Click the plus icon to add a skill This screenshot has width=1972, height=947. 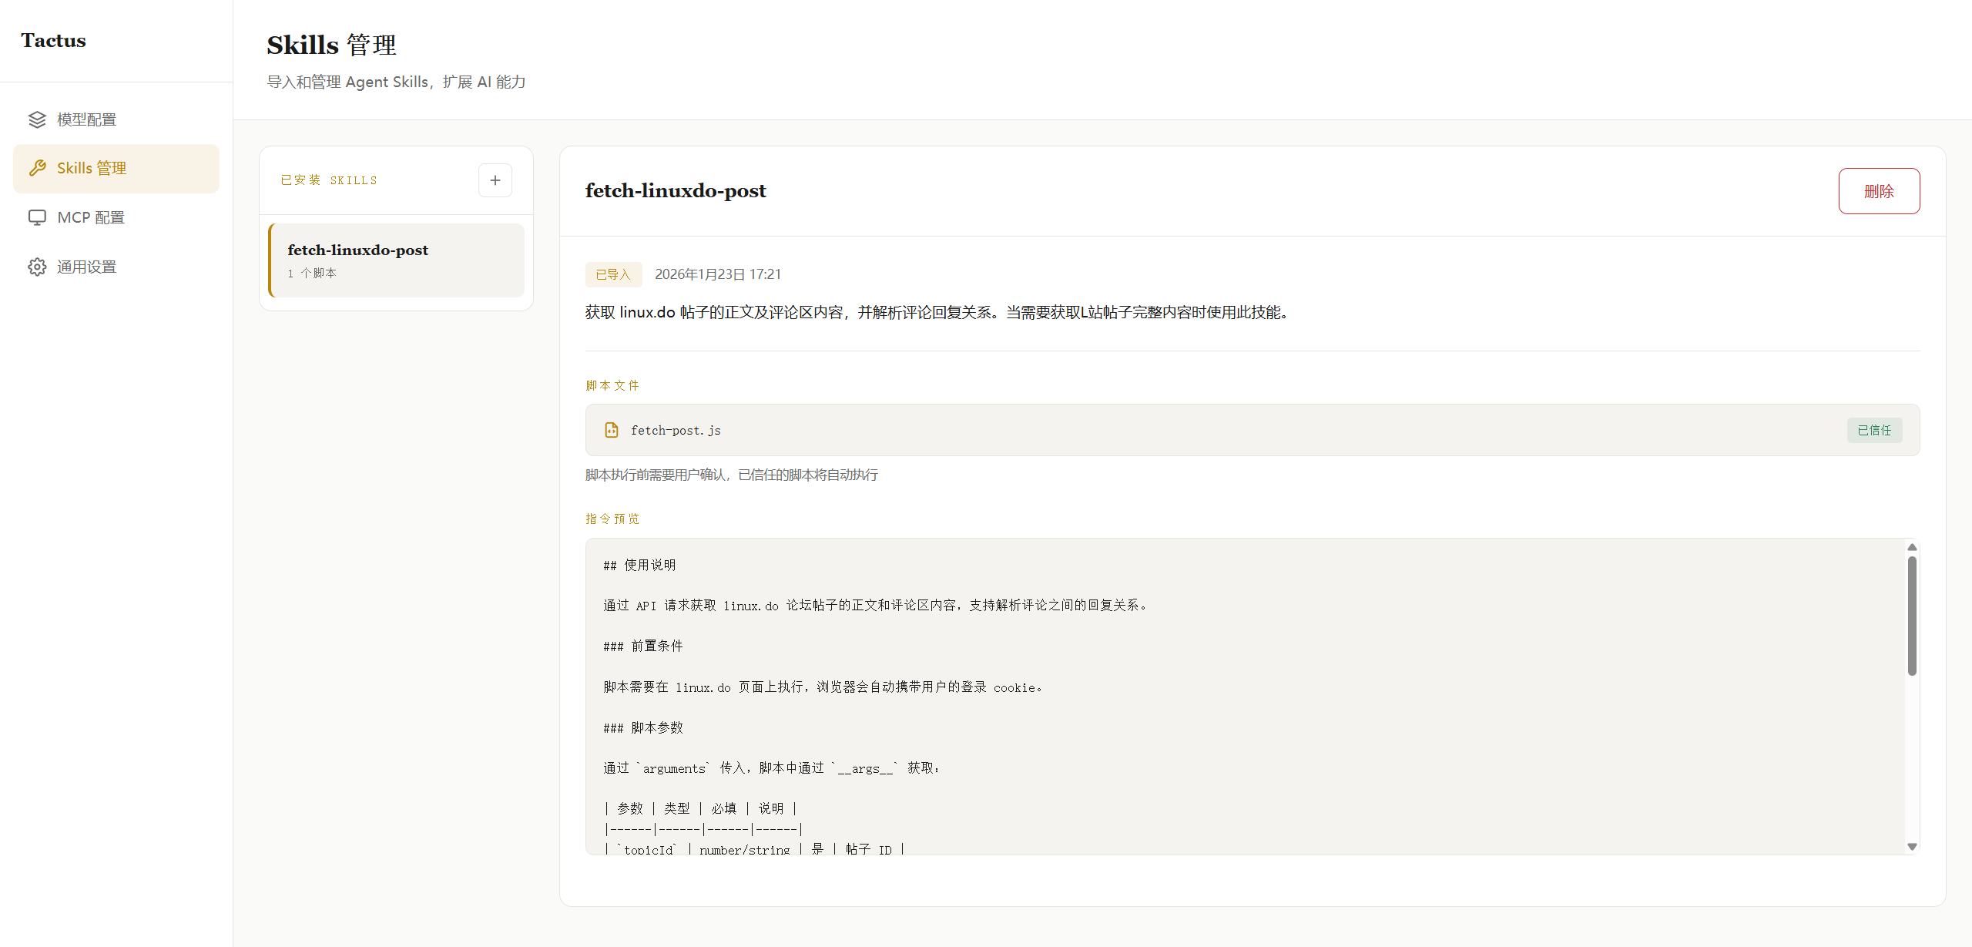495,180
